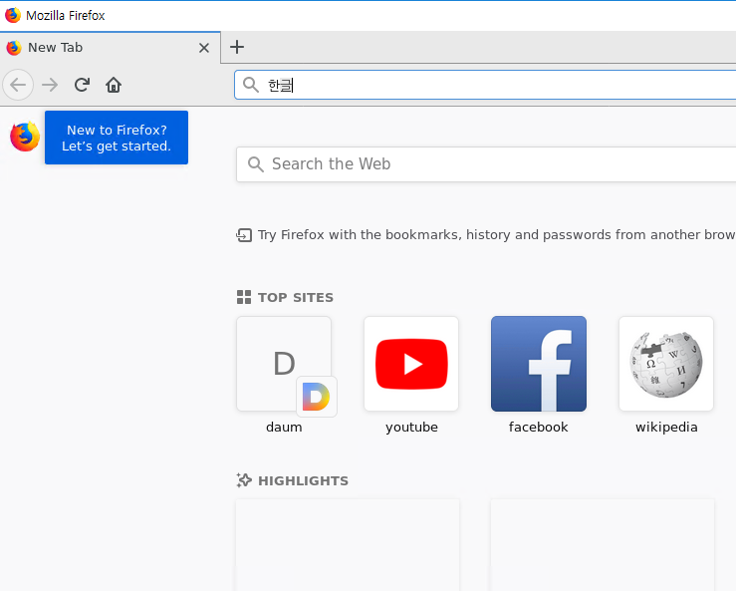Open the Firefox home page icon
The height and width of the screenshot is (591, 736).
pos(114,85)
